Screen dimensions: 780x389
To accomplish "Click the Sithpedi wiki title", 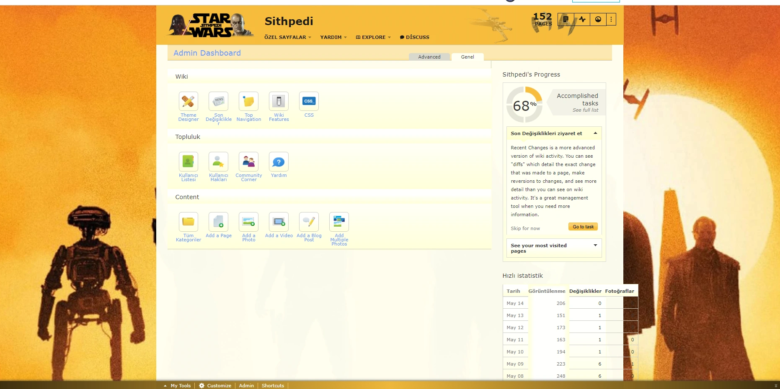I will tap(289, 21).
